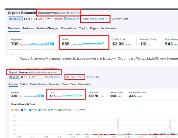Toggle the 4-10 positions checkbox
178x138 pixels.
coord(22,110)
